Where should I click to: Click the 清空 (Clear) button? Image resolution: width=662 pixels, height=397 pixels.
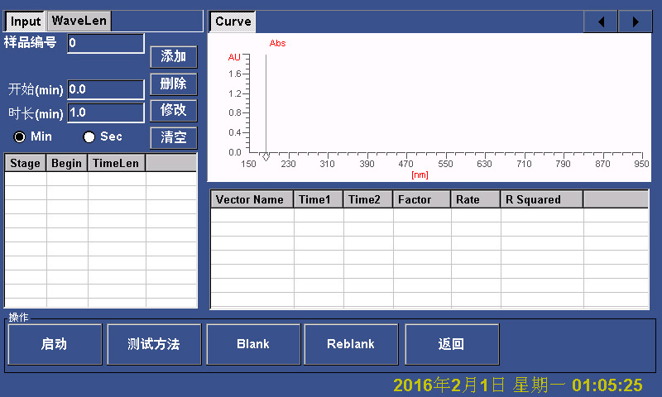[x=173, y=137]
